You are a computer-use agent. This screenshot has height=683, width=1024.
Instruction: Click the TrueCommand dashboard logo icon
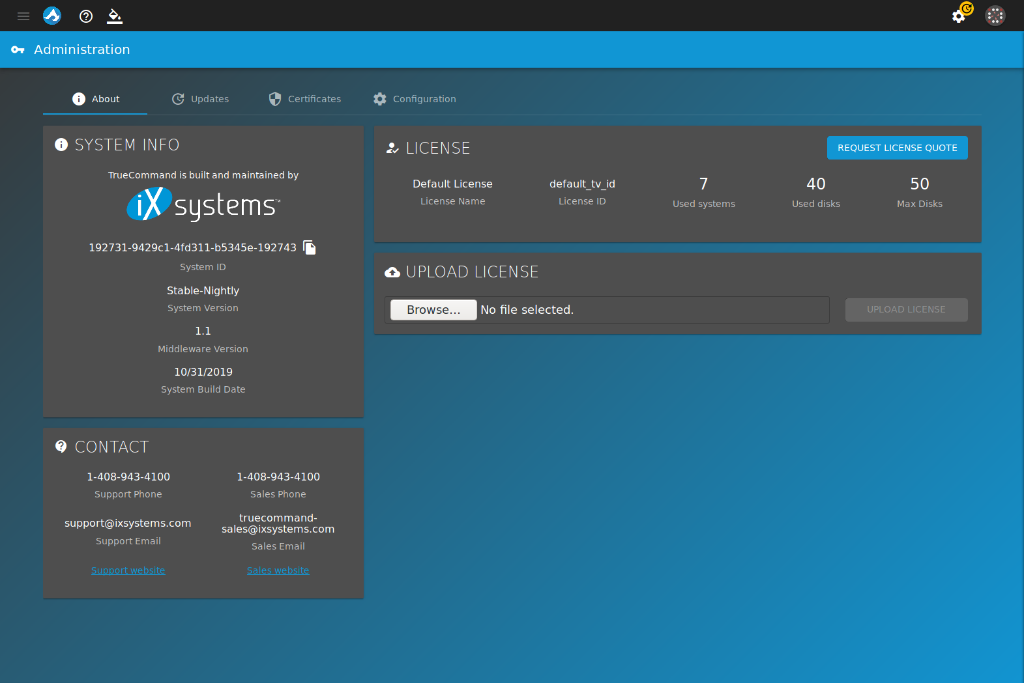coord(52,16)
